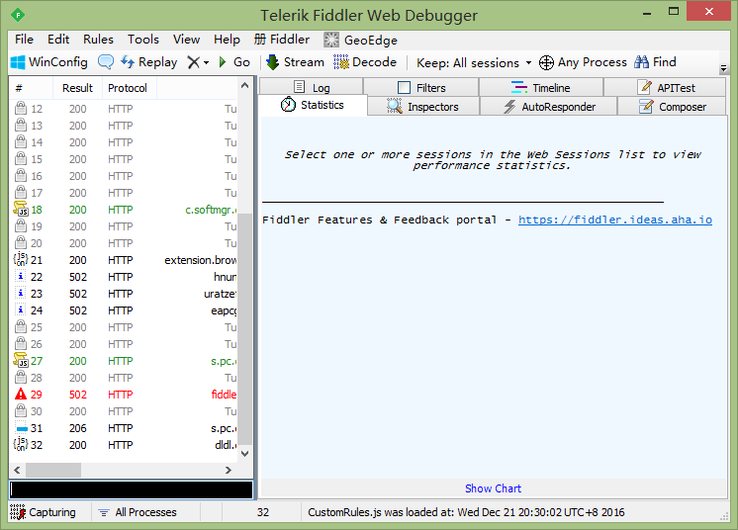Toggle Capturing in status bar
738x530 pixels.
pos(44,512)
